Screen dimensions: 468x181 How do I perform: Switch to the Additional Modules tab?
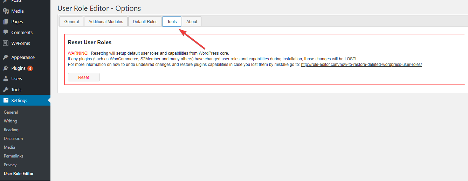coord(106,21)
